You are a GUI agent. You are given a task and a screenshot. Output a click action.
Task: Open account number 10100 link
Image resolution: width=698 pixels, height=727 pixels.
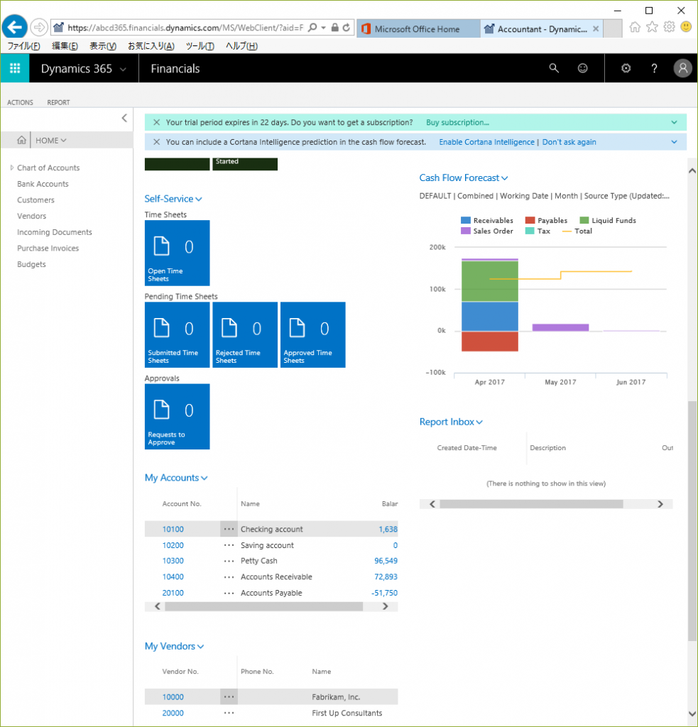[173, 529]
